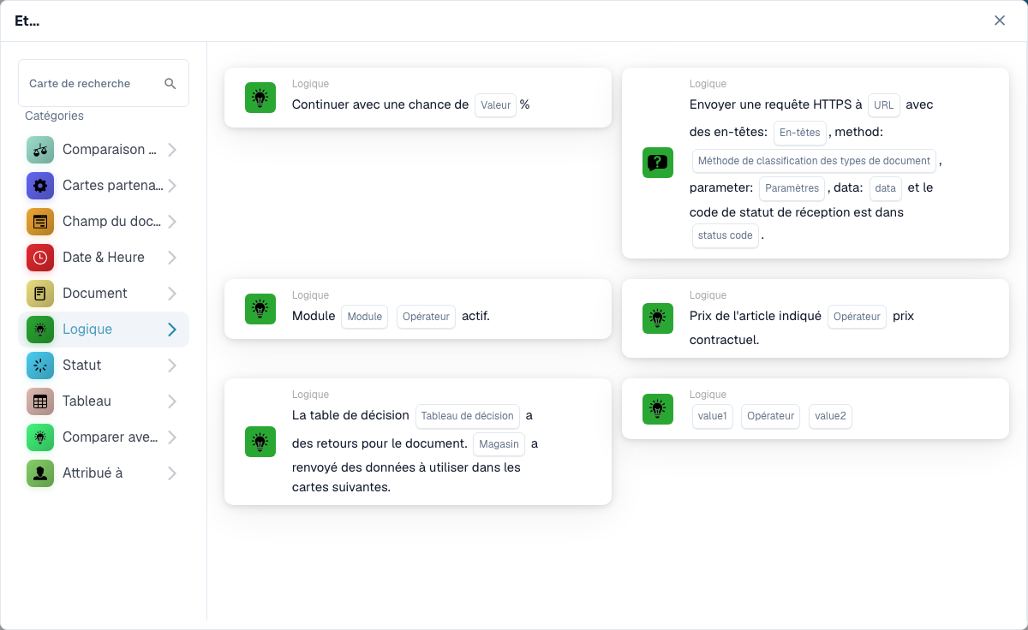Click the lightbulb icon of the chance card
Image resolution: width=1028 pixels, height=630 pixels.
pos(260,98)
